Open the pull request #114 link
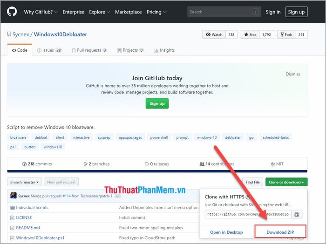326x244 pixels. click(67, 196)
